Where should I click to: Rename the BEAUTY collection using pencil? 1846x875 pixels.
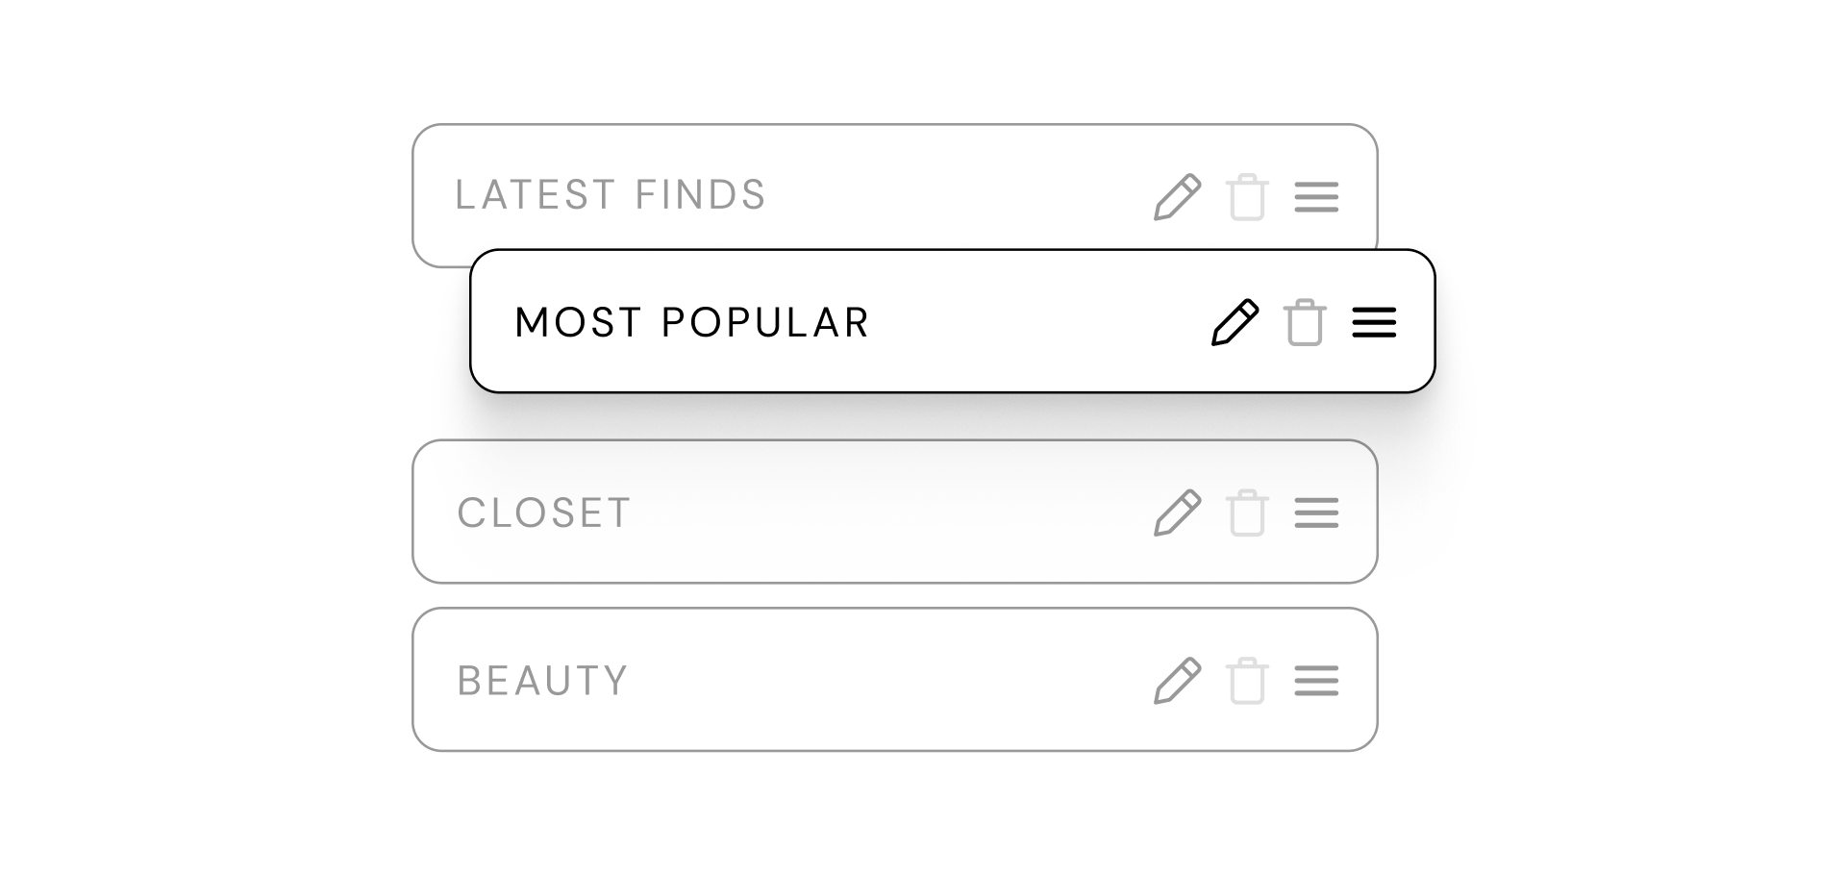(1178, 681)
